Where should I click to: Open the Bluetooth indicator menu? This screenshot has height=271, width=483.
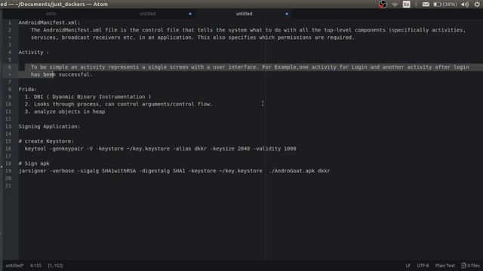coord(416,5)
